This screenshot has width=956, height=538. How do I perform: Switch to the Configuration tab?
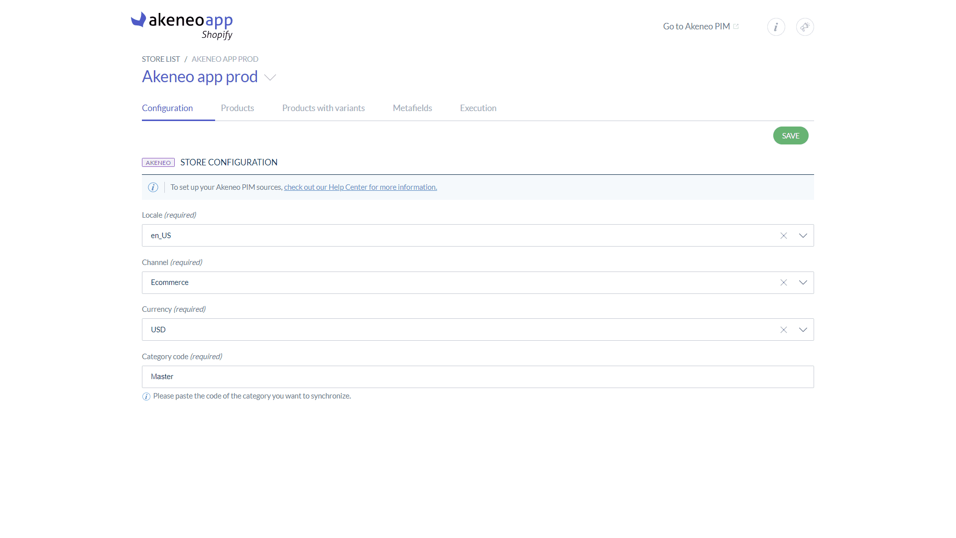click(167, 108)
